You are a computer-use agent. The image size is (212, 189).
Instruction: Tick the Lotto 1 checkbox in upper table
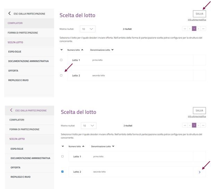(x=61, y=60)
